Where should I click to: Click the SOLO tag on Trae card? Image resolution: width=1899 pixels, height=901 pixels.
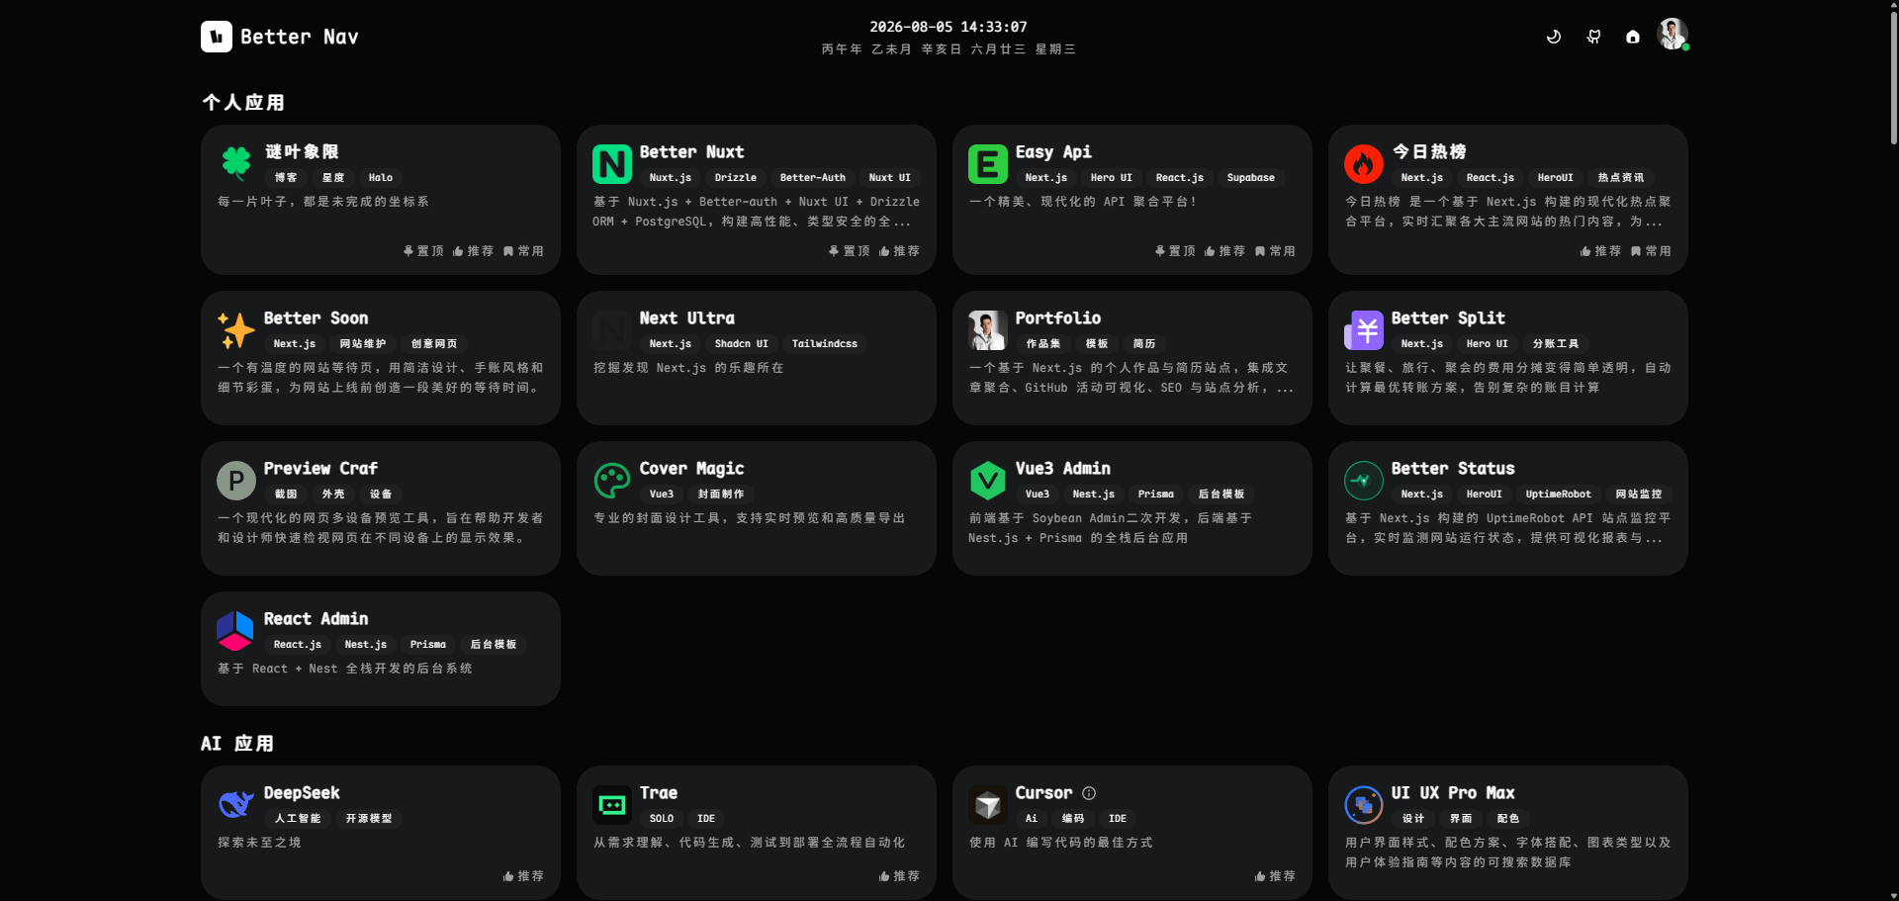[662, 819]
